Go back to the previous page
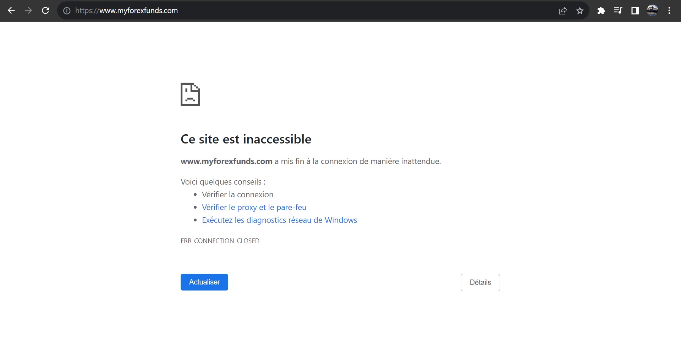The width and height of the screenshot is (681, 344). coord(11,11)
